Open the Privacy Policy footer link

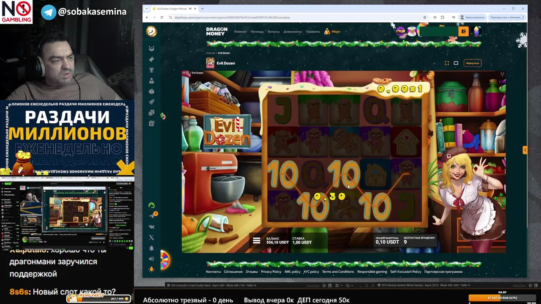tap(271, 271)
